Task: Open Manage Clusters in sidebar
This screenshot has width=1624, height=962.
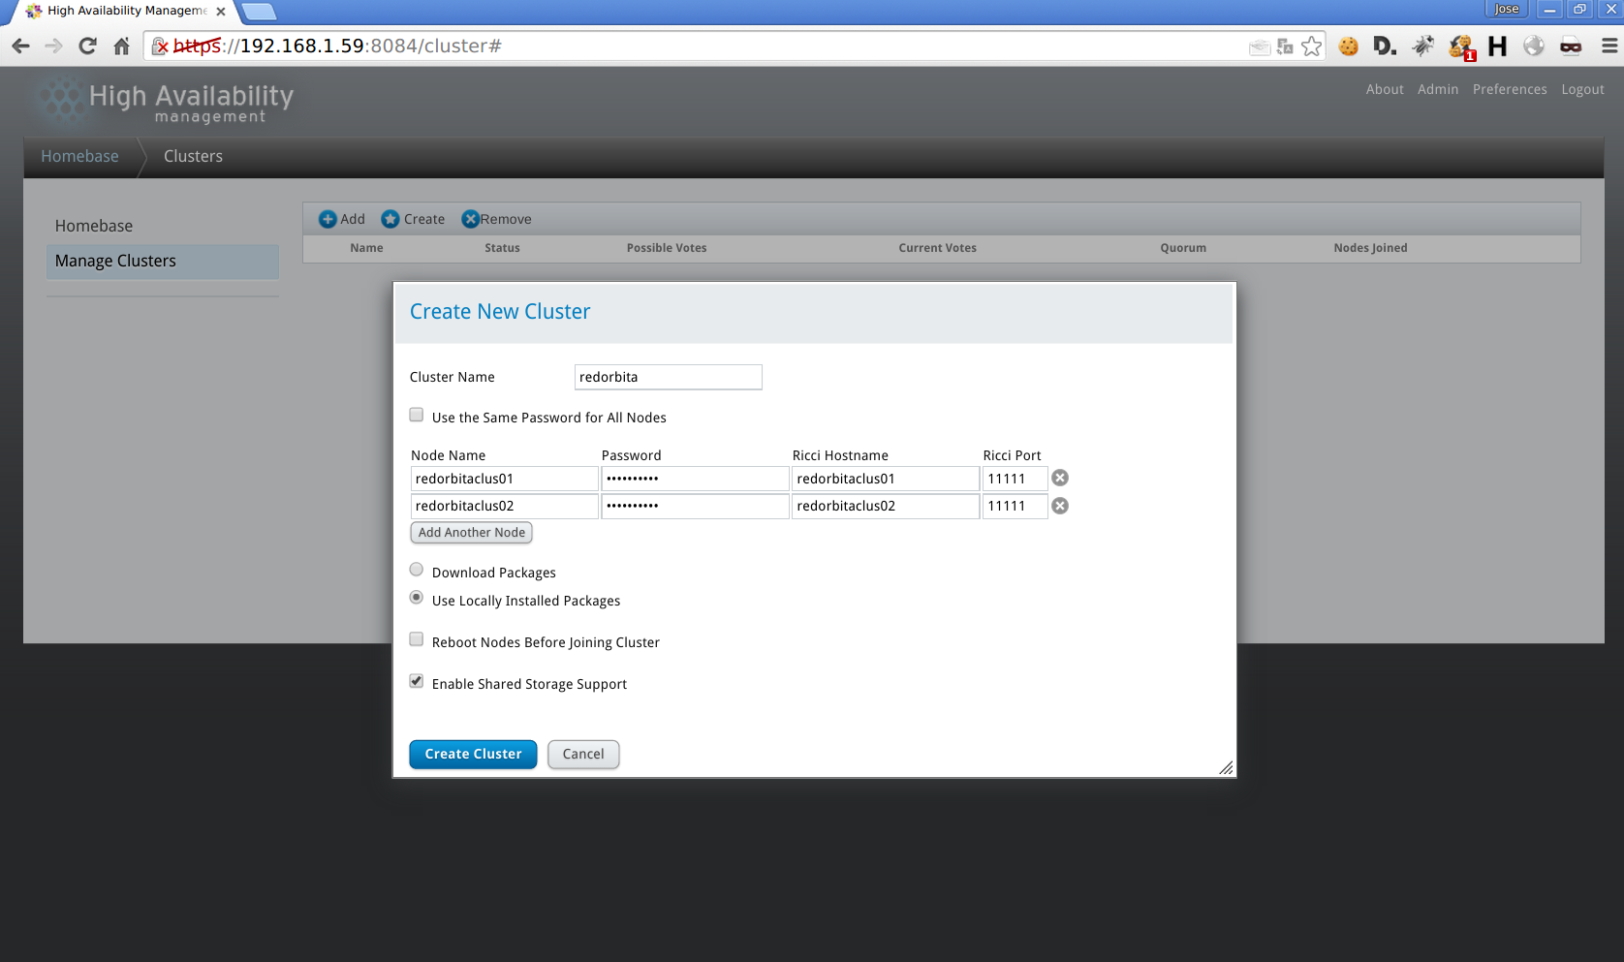Action: pyautogui.click(x=115, y=261)
